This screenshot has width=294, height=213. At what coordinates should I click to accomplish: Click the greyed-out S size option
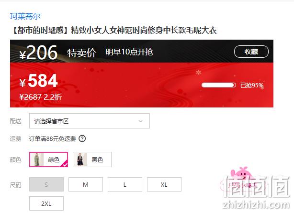point(46,184)
